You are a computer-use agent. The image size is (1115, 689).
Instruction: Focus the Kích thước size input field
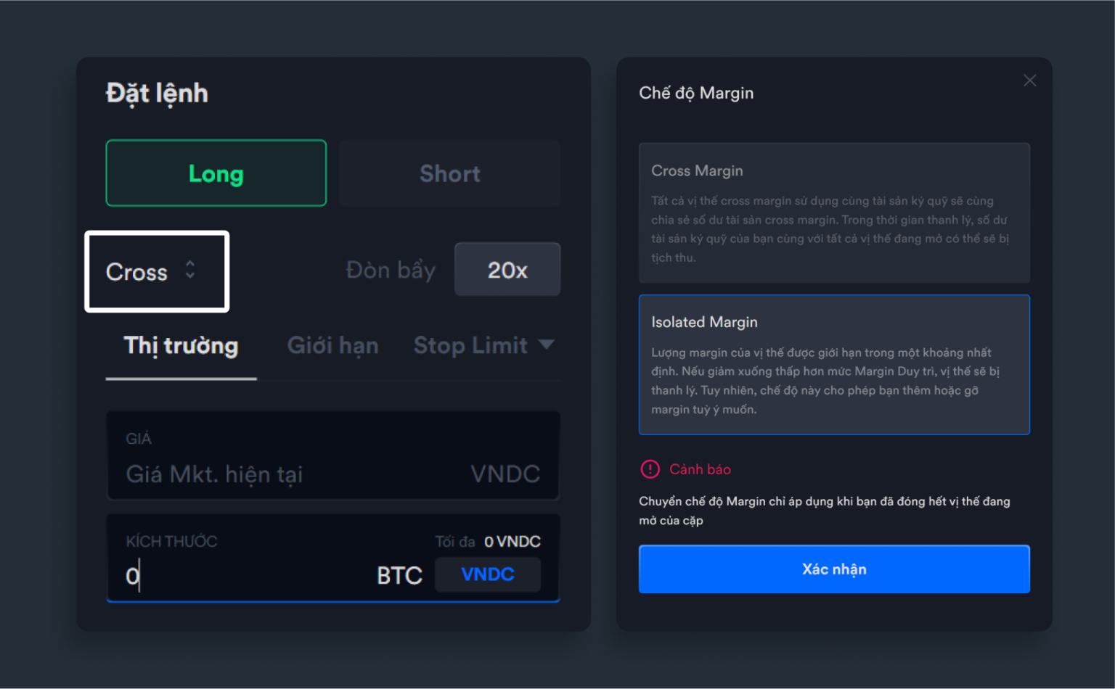(247, 576)
